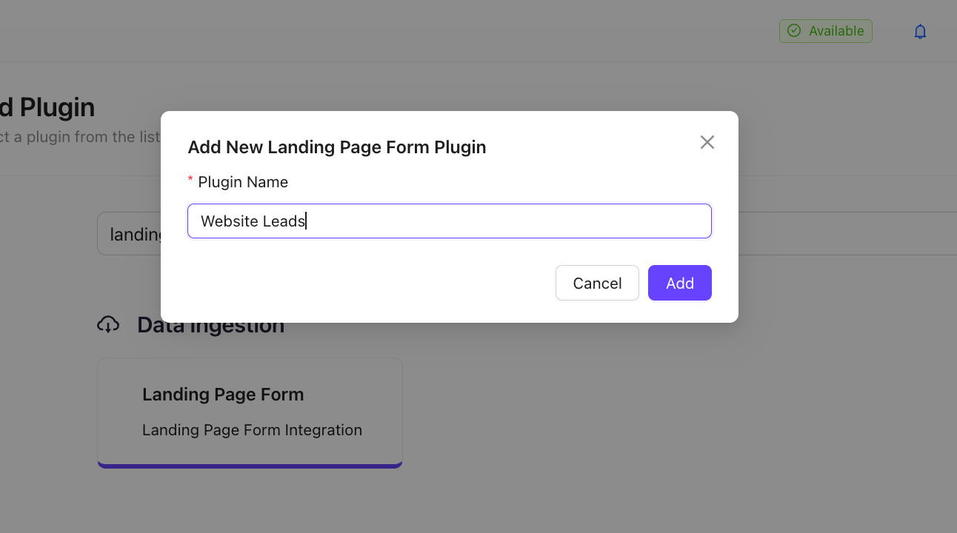
Task: Click the purple bar under plugin card
Action: pos(250,466)
